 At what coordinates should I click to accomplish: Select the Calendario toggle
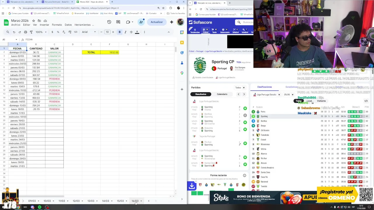(222, 94)
